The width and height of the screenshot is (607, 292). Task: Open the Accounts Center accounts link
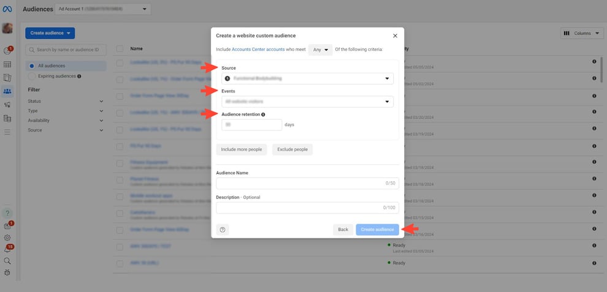pos(258,50)
